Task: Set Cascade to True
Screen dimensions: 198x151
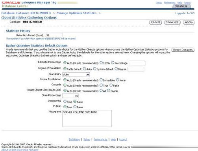Action: click(x=101, y=85)
